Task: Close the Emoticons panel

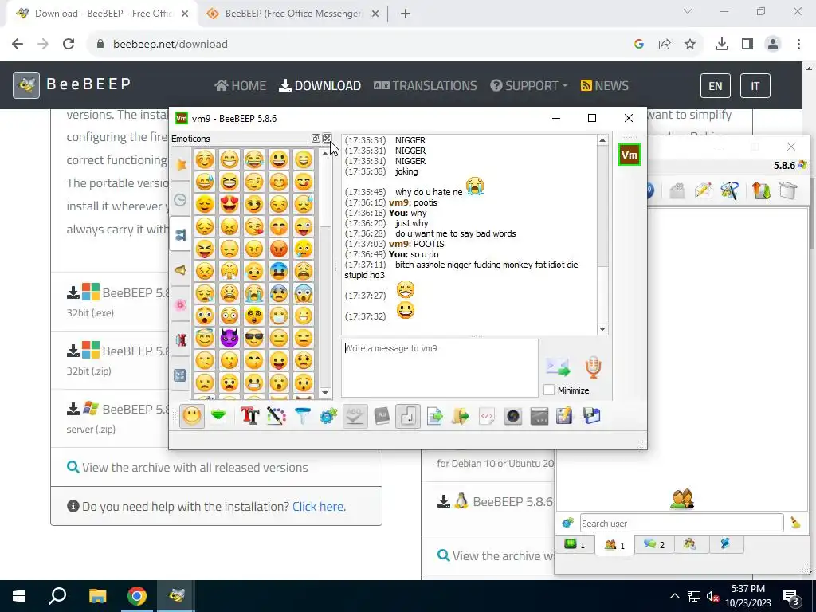Action: (x=327, y=139)
